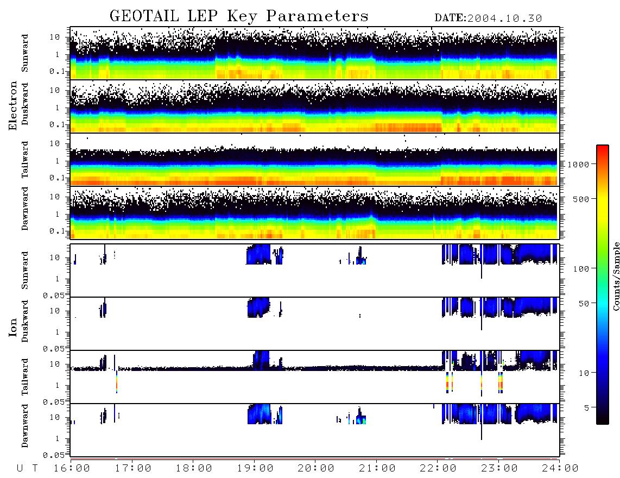
Task: Click the Electron Dawnward spectrogram panel
Action: (x=315, y=213)
